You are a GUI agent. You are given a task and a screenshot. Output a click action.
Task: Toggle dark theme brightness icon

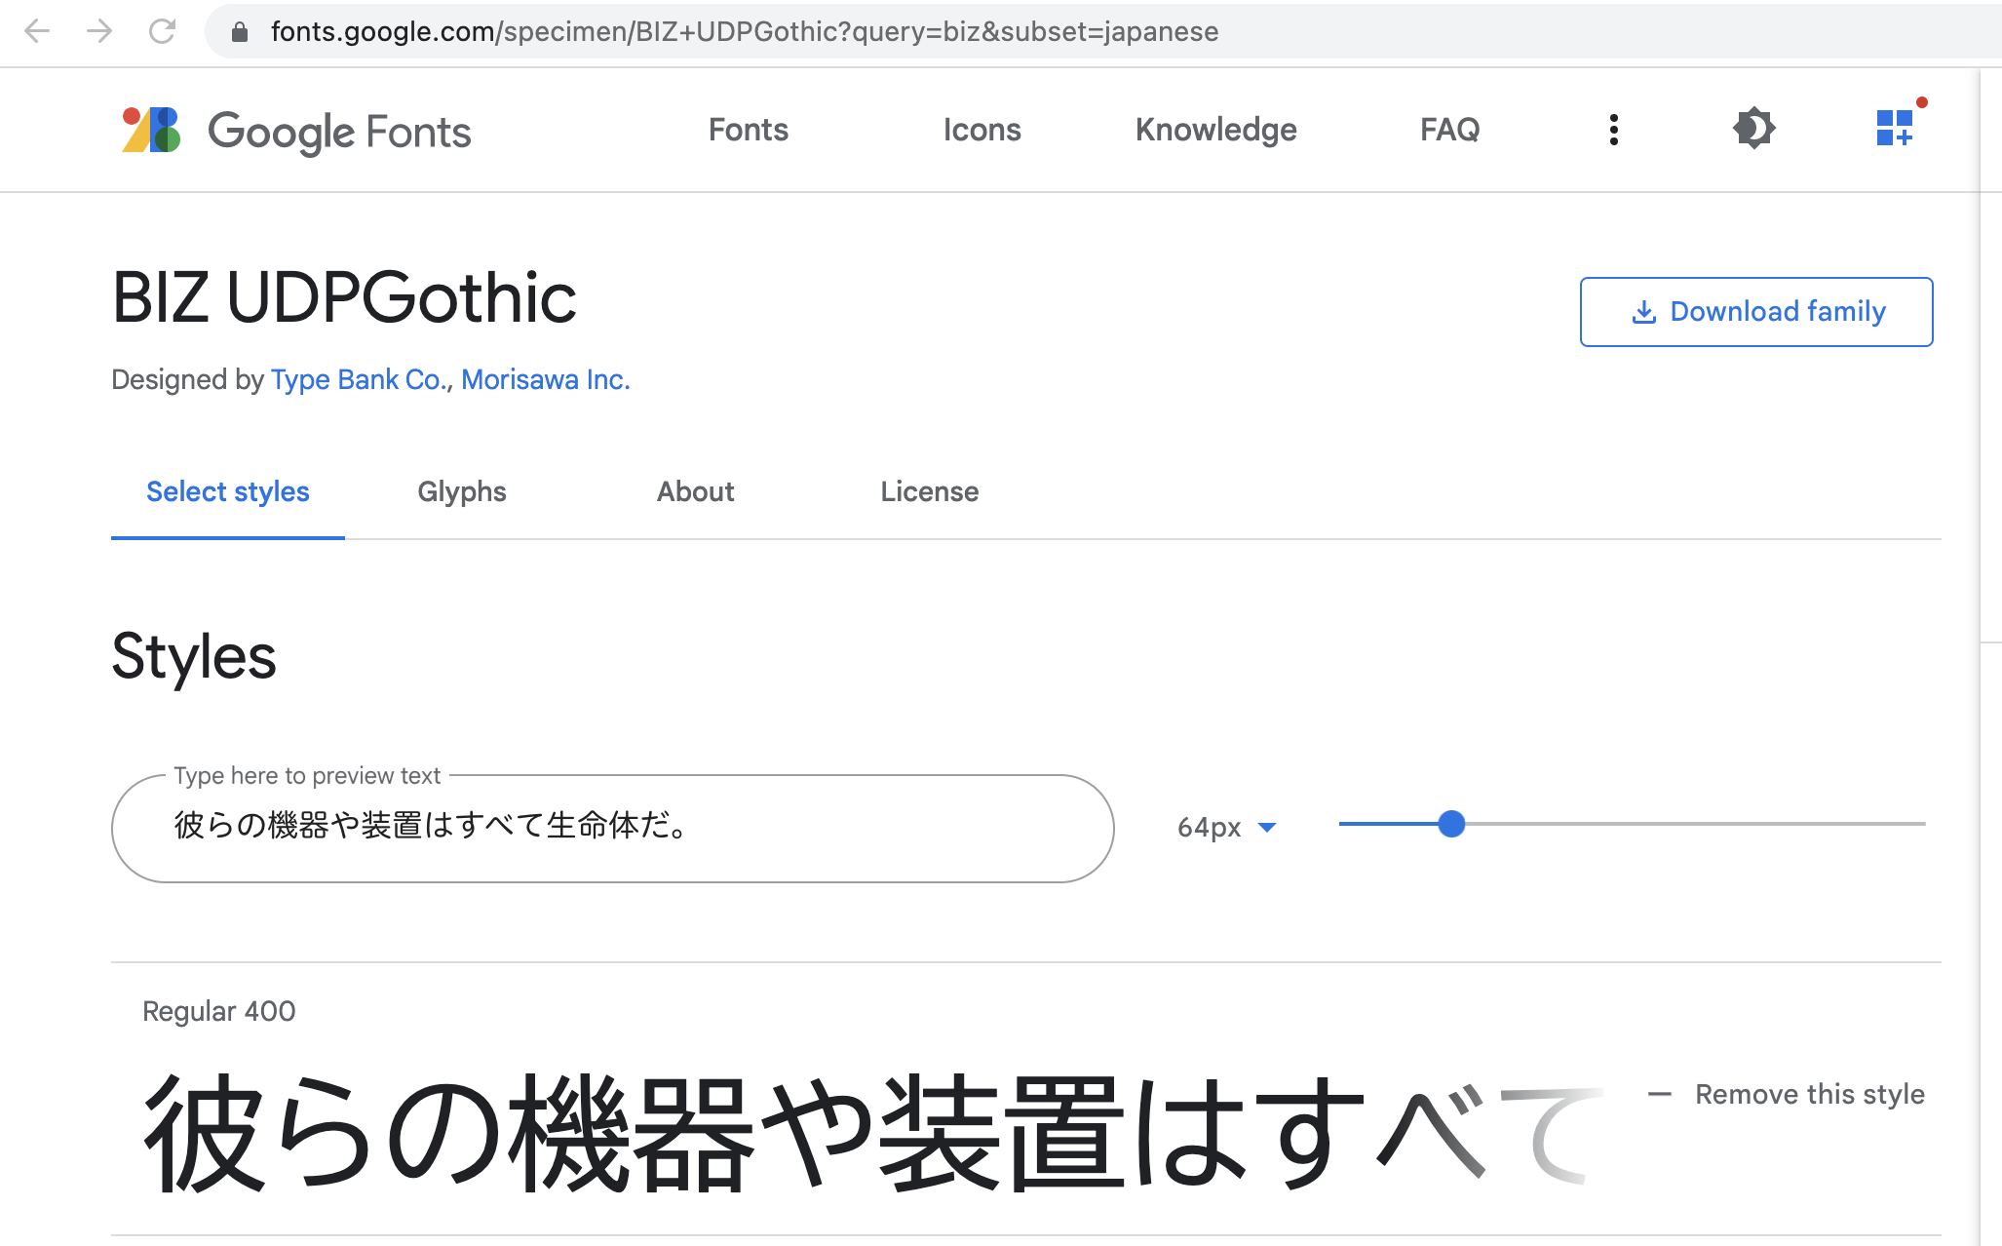pos(1754,128)
